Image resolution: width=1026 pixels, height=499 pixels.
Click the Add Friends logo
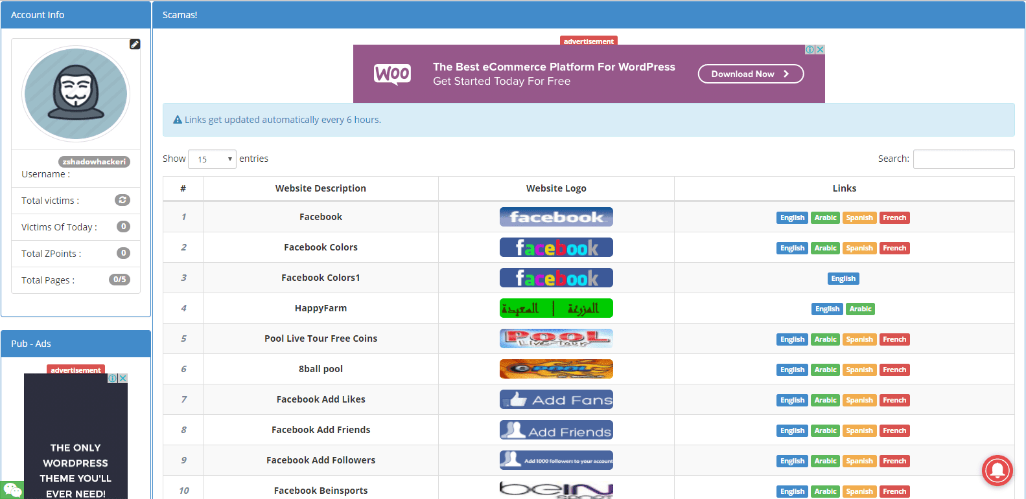[x=556, y=430]
